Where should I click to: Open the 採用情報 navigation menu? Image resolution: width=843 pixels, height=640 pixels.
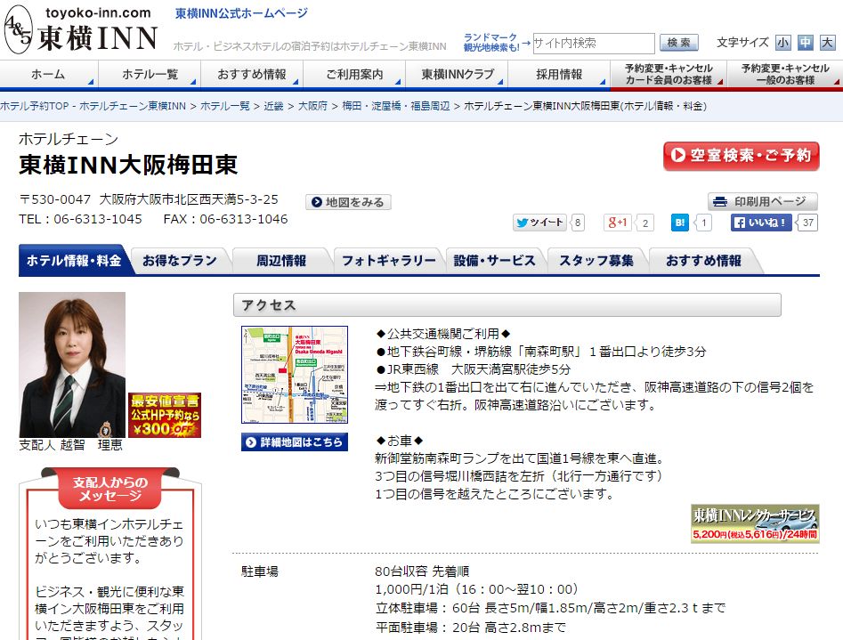coord(559,74)
